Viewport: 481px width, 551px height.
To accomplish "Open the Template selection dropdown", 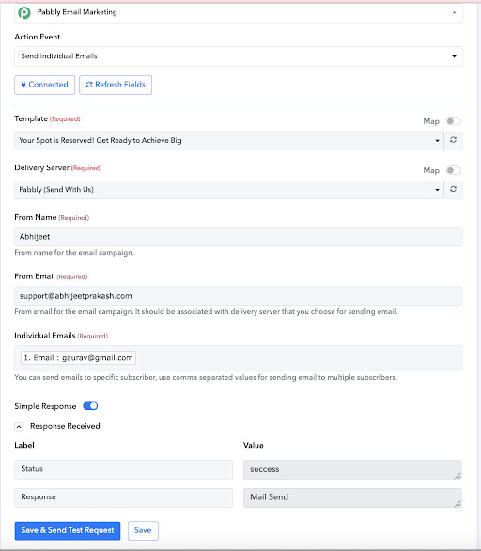I will pos(229,140).
